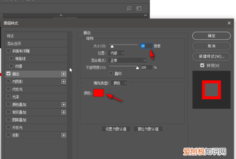Open the 填充类型 dropdown showing 颜色

(119, 83)
